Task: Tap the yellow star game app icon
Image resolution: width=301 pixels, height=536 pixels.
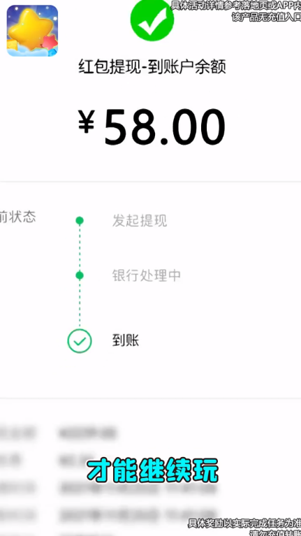Action: [x=32, y=31]
